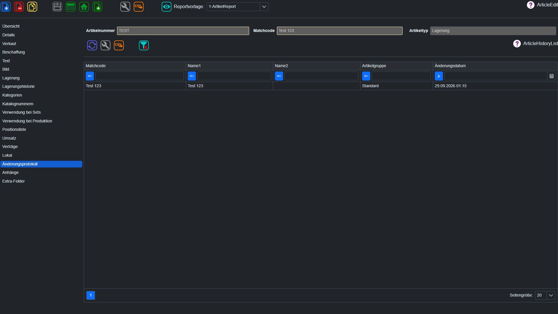
Task: Open the Änderungsdatum calendar picker
Action: coord(552,76)
